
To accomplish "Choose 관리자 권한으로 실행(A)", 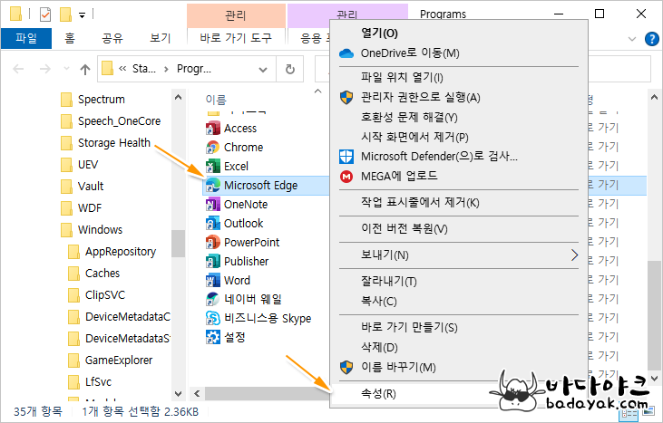I will click(x=459, y=98).
